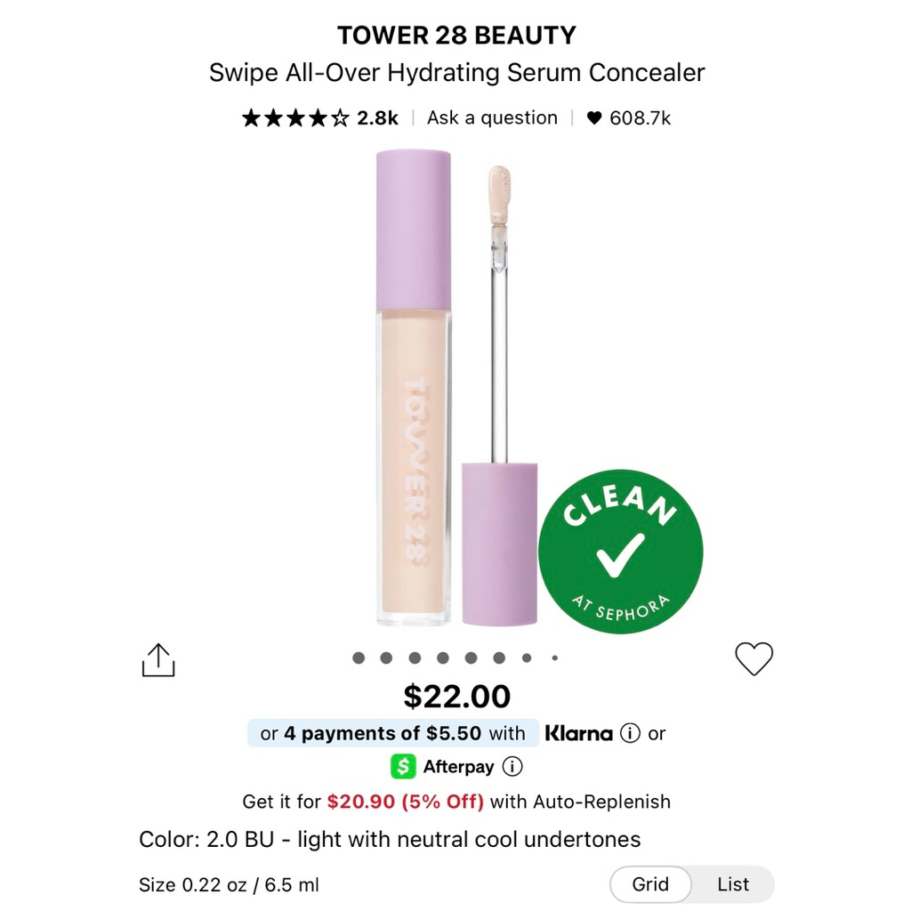
Task: Click the Afterpay info icon
Action: coord(514,766)
